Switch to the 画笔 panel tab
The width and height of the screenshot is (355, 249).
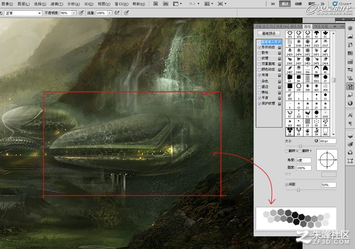(x=308, y=27)
